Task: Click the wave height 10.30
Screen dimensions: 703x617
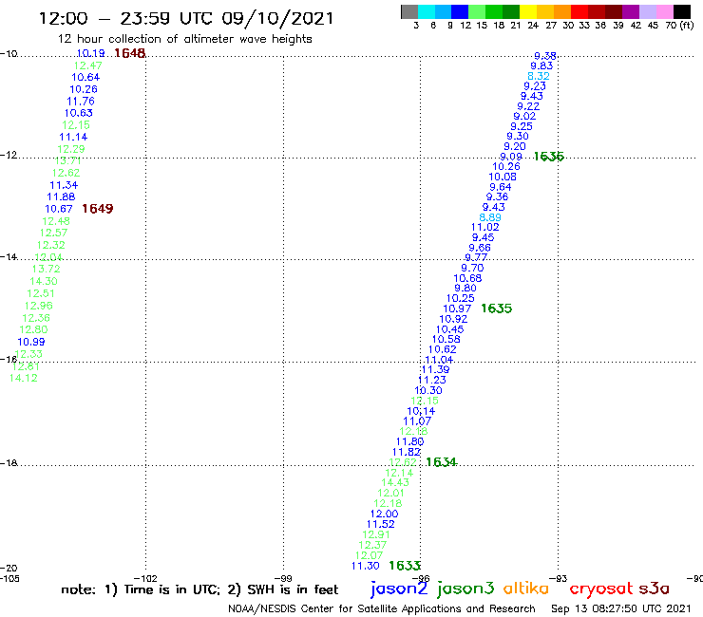Action: 428,391
